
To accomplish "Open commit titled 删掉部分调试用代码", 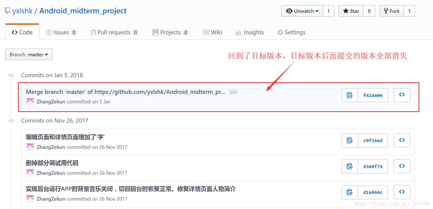I will [x=52, y=163].
